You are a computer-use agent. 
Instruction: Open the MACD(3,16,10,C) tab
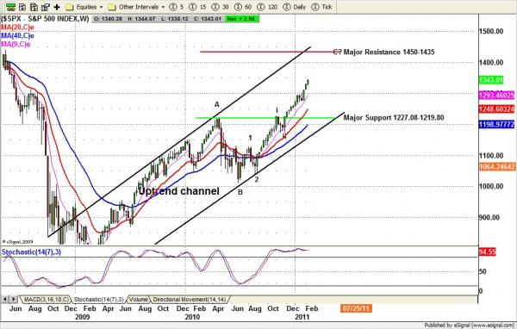[47, 300]
